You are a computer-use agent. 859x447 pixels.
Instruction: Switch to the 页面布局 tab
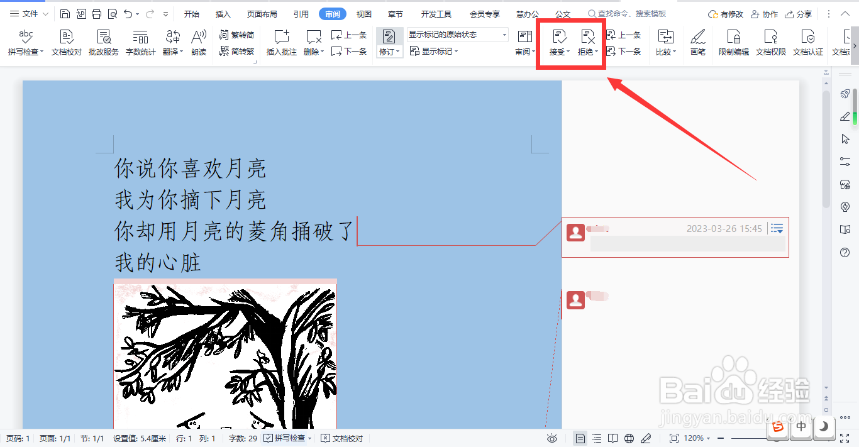coord(262,14)
